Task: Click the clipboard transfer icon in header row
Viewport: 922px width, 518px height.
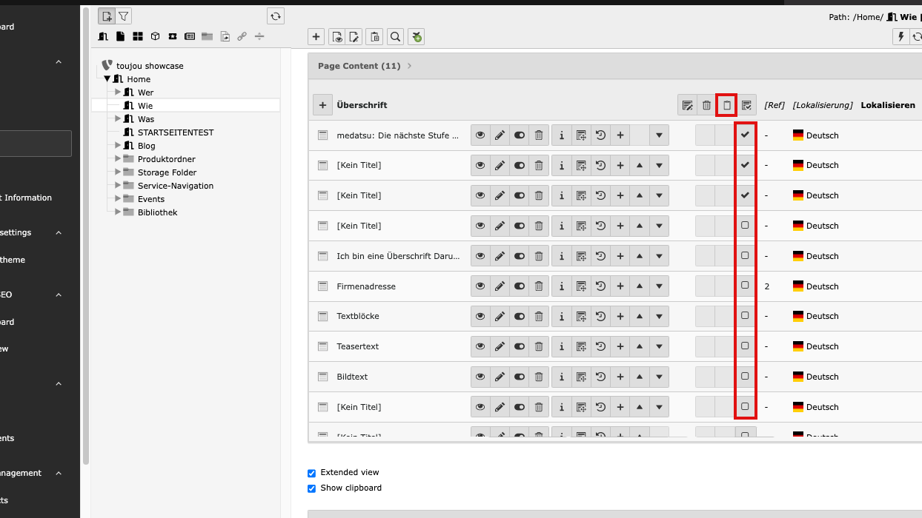Action: (726, 105)
